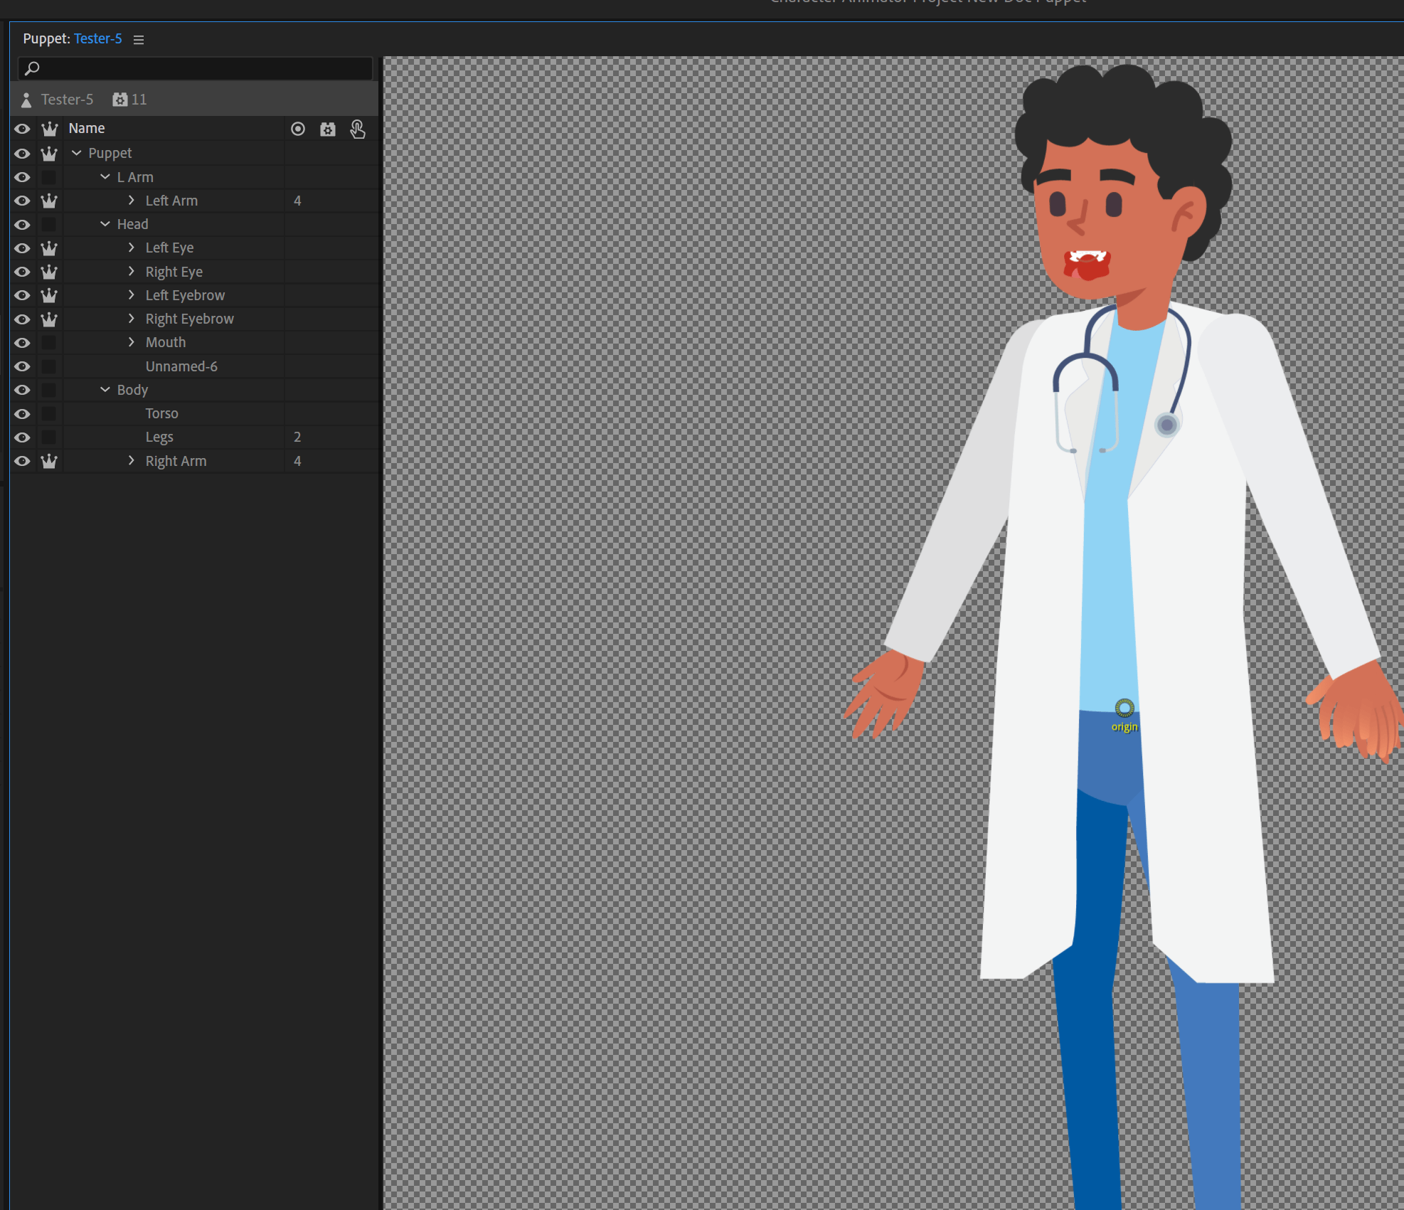Toggle the crown on the Puppet root layer

coord(49,153)
